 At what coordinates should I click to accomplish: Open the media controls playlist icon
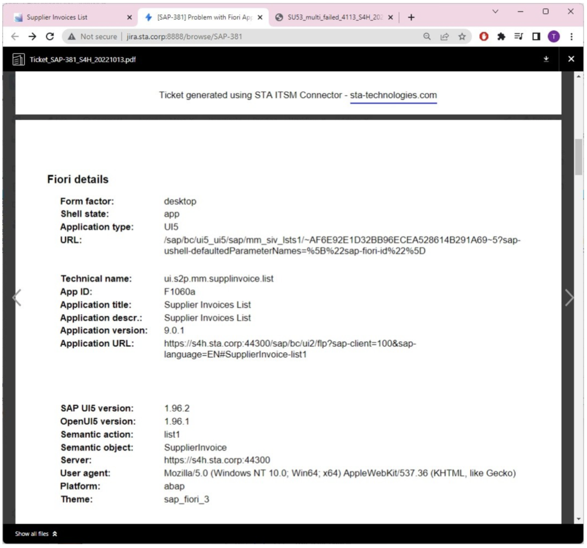pos(518,36)
